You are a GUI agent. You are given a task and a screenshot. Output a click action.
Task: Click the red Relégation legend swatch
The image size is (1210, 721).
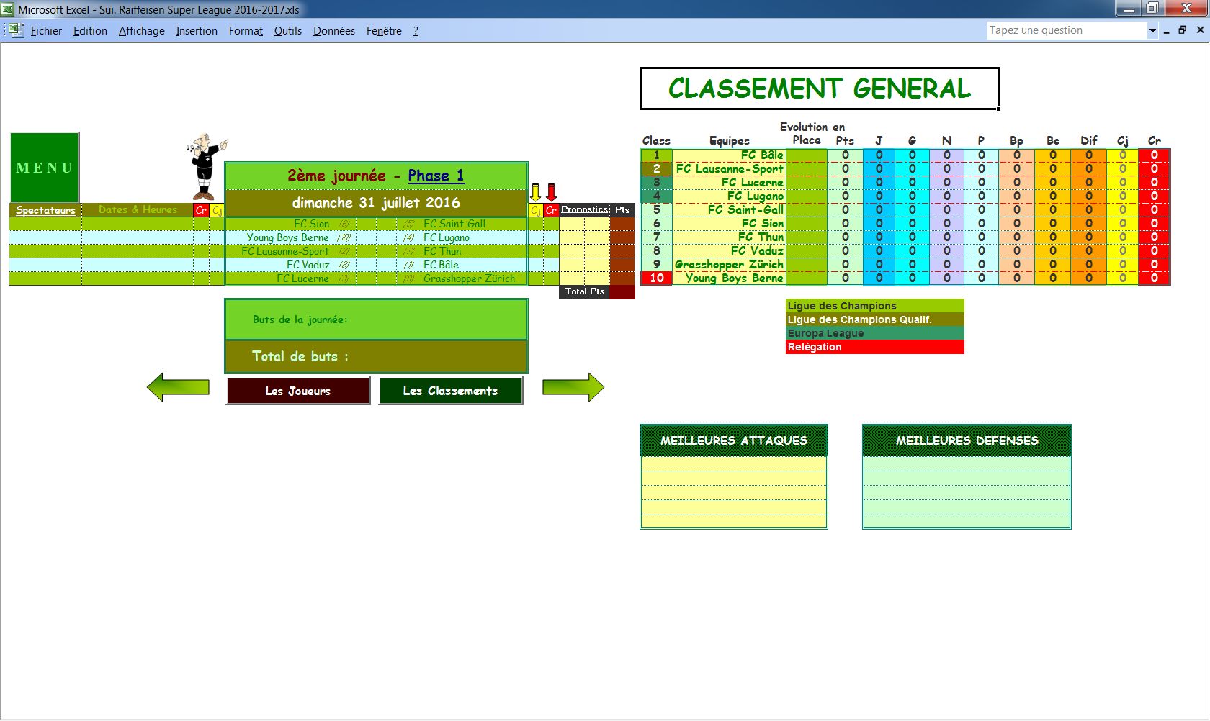click(874, 347)
